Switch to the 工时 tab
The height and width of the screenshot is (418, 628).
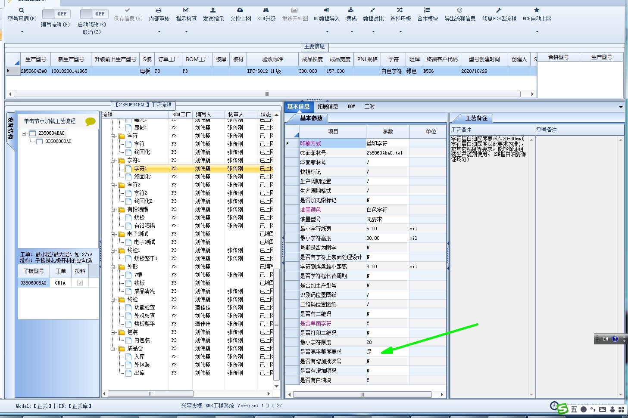click(369, 106)
